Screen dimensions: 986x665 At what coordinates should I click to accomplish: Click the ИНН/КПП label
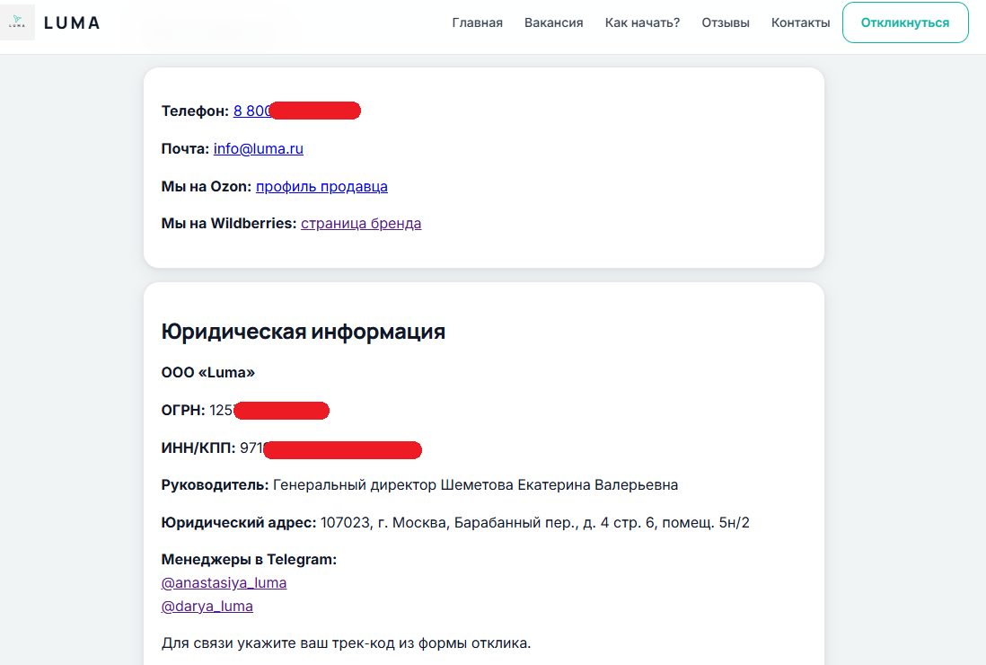198,448
